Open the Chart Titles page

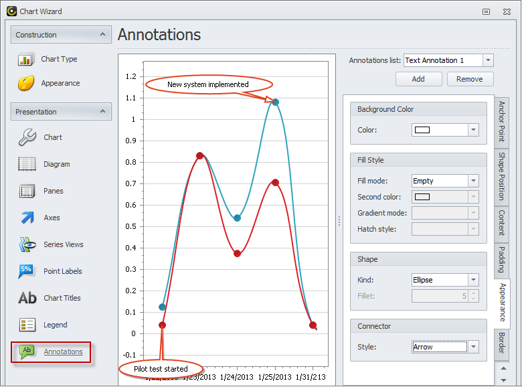click(62, 298)
